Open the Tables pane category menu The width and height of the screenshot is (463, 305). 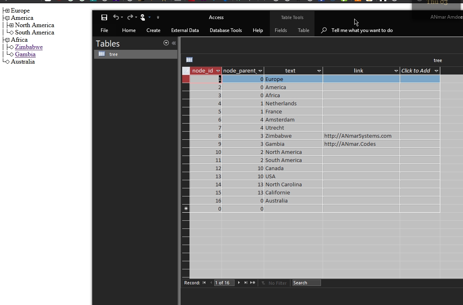(166, 43)
